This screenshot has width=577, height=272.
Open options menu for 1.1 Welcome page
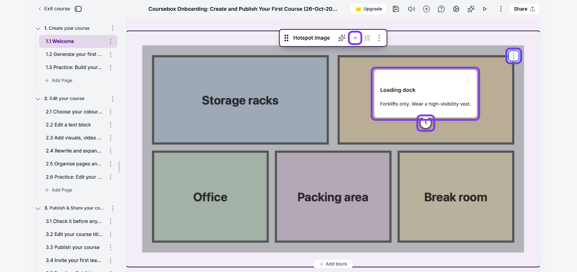click(x=110, y=42)
